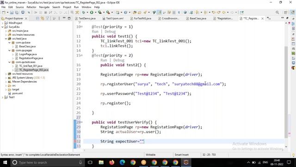Switch to the TestDemo.java tab

[x=85, y=19]
